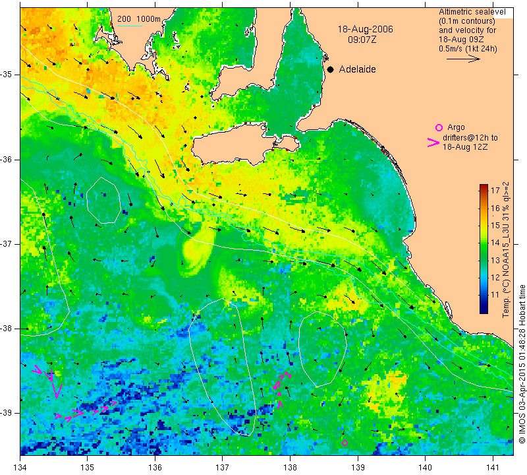Click the colorbar tick label 12
The image size is (527, 475).
click(x=495, y=278)
